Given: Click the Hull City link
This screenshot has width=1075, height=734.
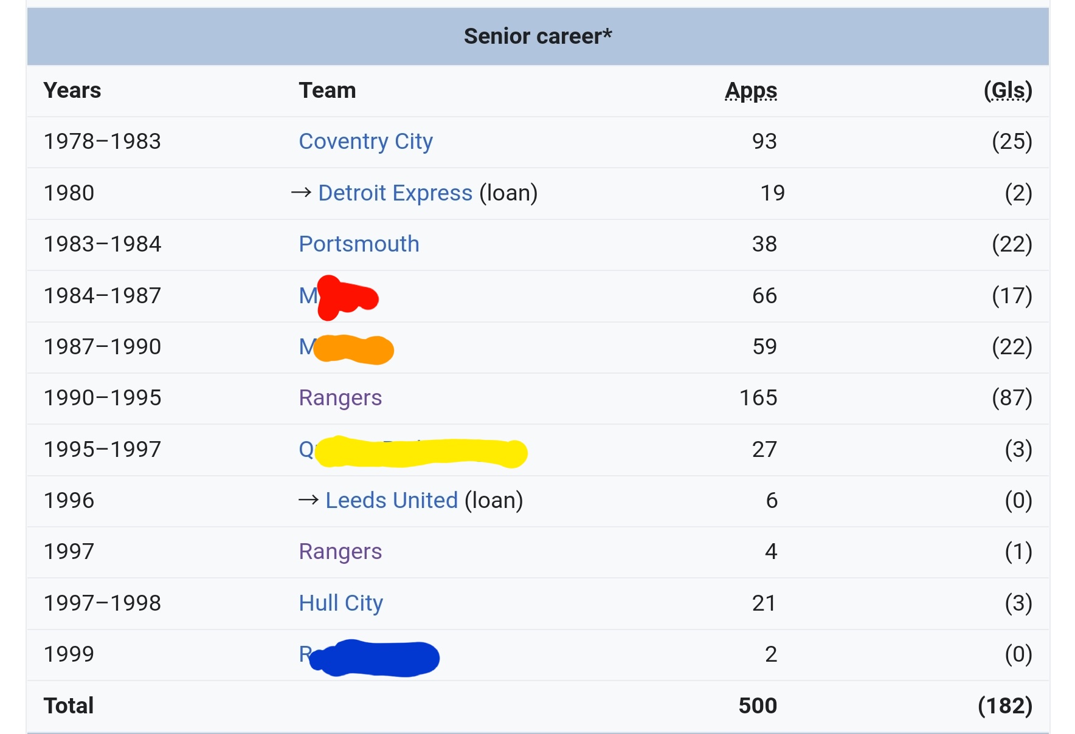Looking at the screenshot, I should [x=340, y=603].
